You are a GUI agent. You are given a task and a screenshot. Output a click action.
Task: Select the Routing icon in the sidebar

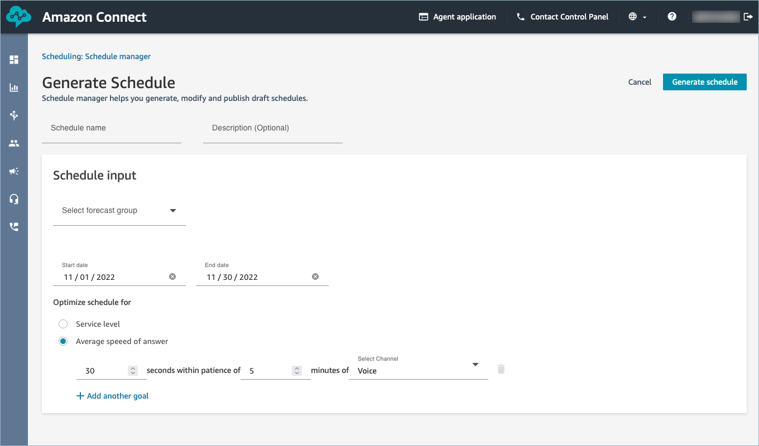pos(14,115)
